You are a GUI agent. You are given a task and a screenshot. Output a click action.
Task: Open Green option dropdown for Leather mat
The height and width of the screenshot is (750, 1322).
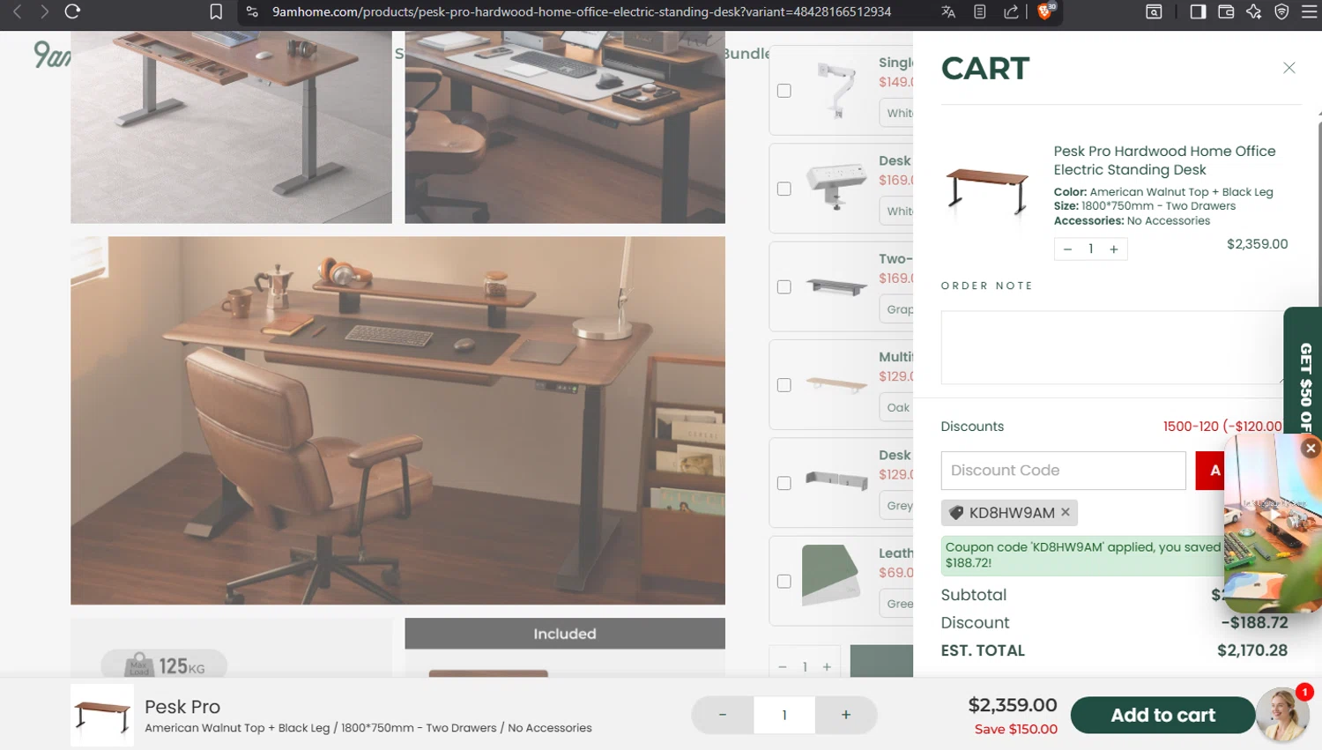[896, 604]
